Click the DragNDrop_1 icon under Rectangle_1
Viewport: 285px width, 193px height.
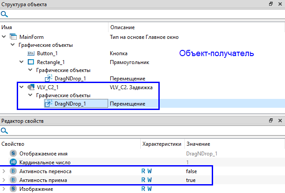click(x=48, y=79)
